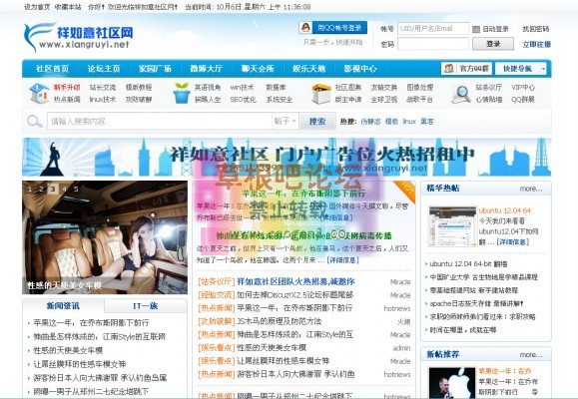Open post JS木马的原理及防范方法
Viewport: 578px width, 399px height.
279,321
